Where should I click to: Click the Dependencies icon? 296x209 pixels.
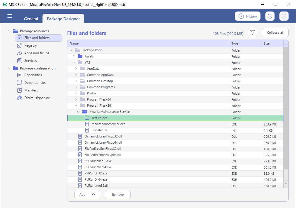(19, 83)
